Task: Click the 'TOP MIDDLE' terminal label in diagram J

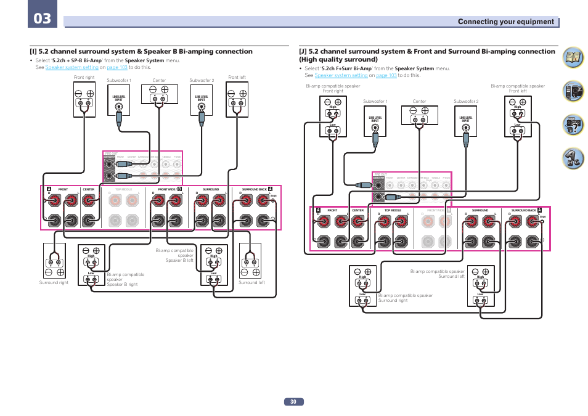Action: (x=393, y=210)
